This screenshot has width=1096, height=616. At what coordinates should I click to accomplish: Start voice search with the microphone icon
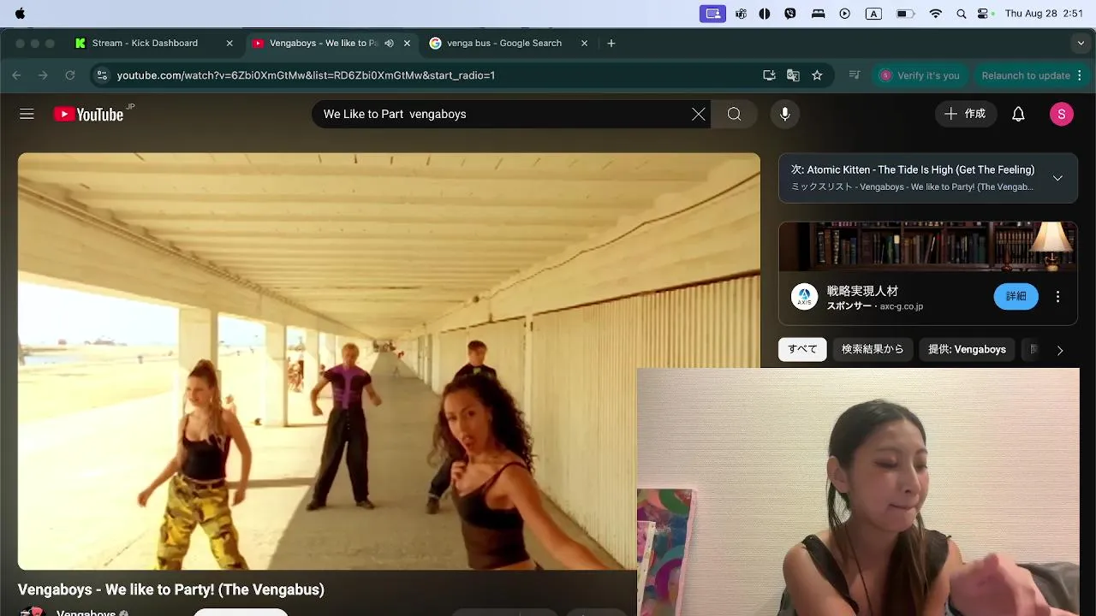tap(784, 114)
